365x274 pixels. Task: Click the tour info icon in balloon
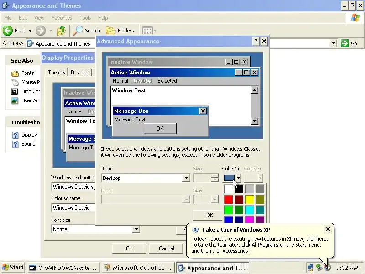coord(195,230)
